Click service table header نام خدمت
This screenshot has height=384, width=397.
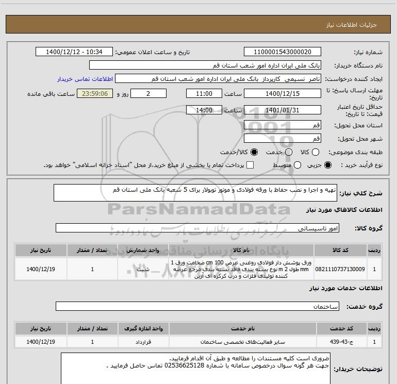point(242,328)
